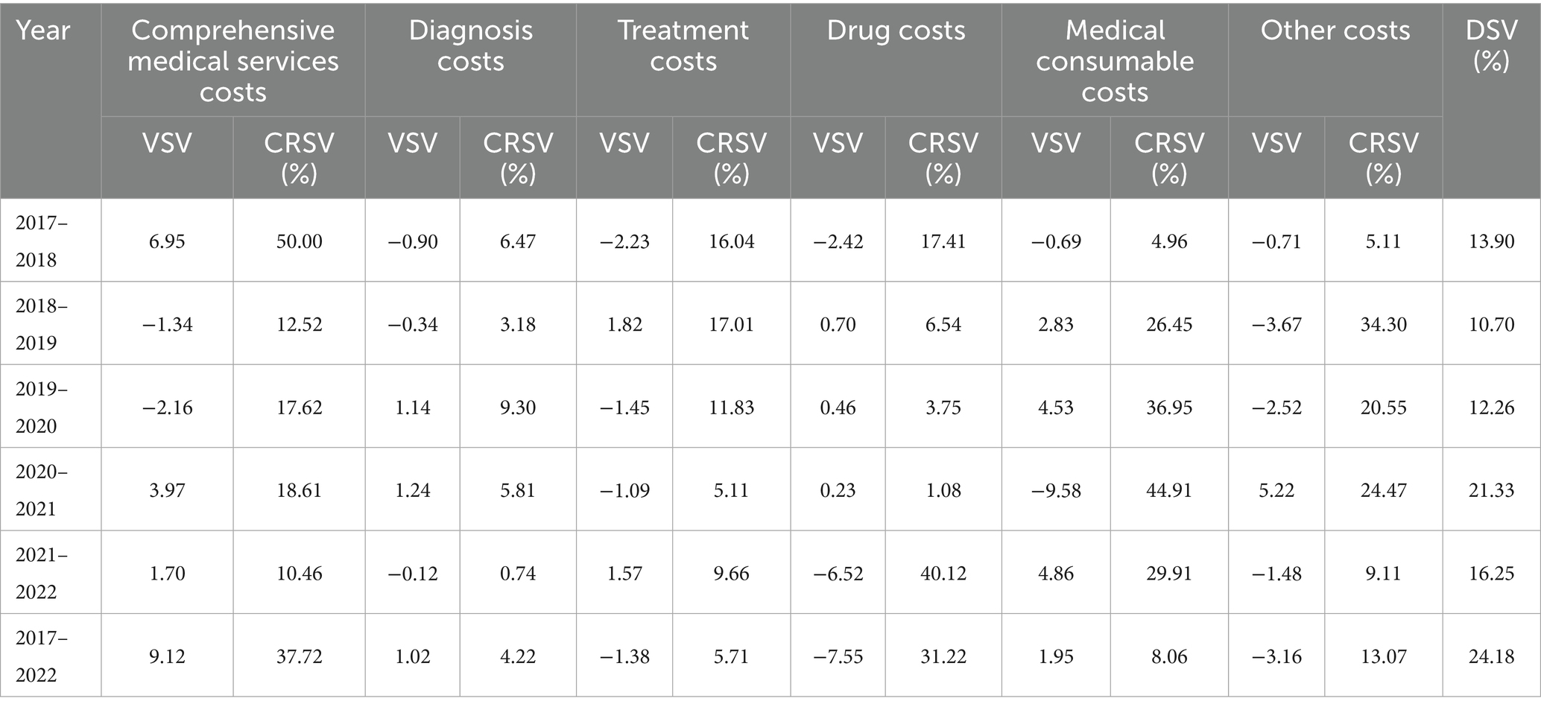Image resolution: width=1541 pixels, height=710 pixels.
Task: Select the Comprehensive medical services costs header
Action: 232,61
